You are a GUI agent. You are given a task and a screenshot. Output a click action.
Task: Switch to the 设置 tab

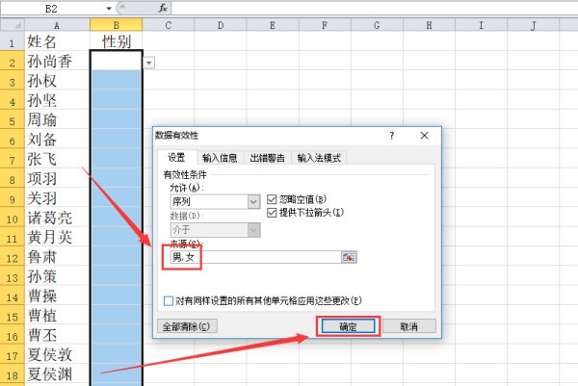point(176,157)
